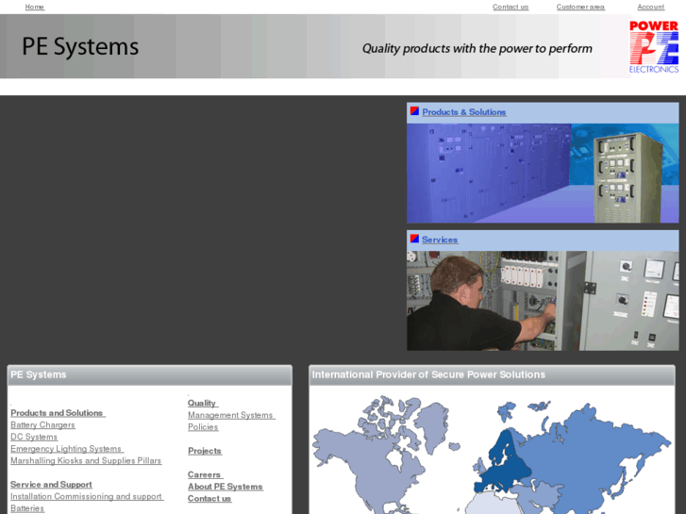Open the Management Systems link
The height and width of the screenshot is (514, 686).
pyautogui.click(x=231, y=415)
